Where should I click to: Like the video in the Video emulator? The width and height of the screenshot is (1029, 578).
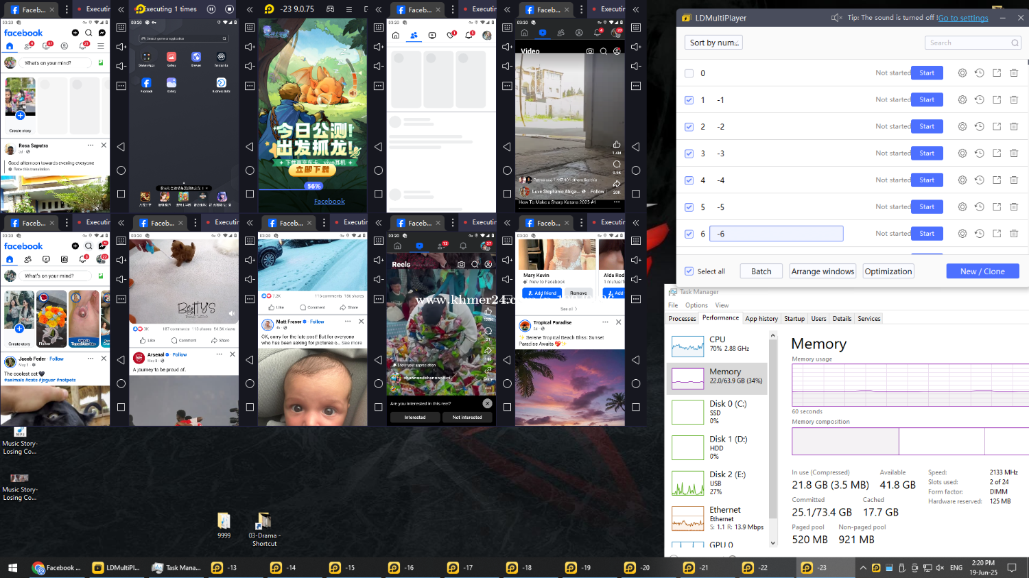(617, 145)
